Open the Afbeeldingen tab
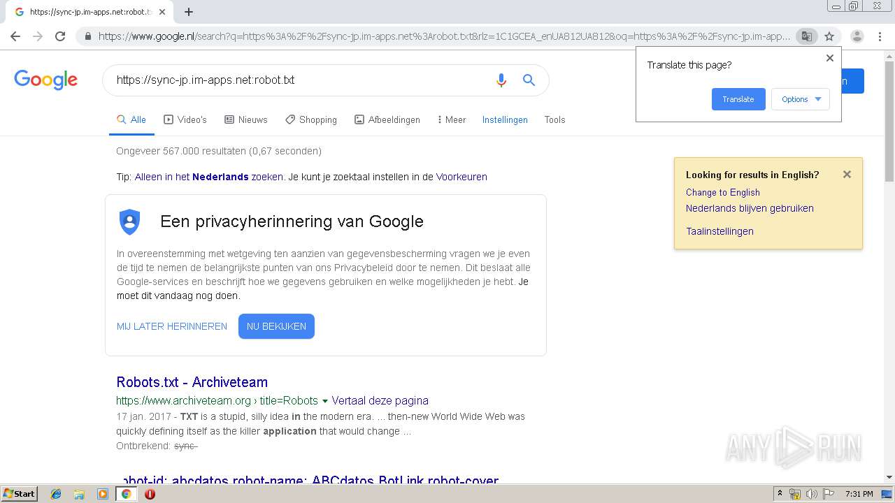Image resolution: width=895 pixels, height=503 pixels. point(387,119)
